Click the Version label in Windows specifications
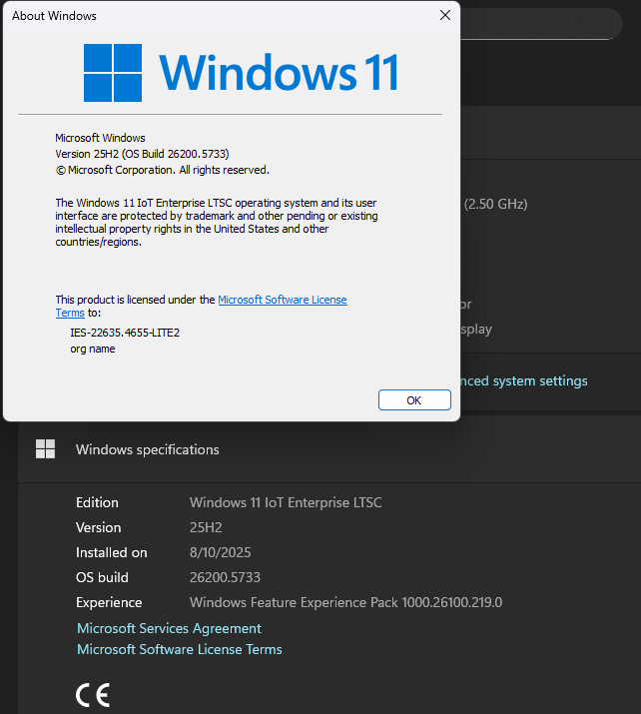Viewport: 641px width, 714px height. [98, 527]
